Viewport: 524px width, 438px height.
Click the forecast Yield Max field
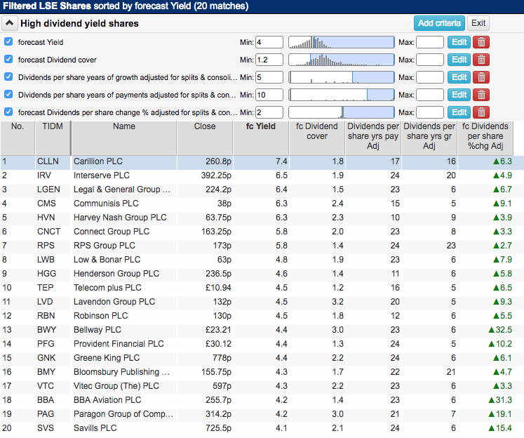pos(430,42)
